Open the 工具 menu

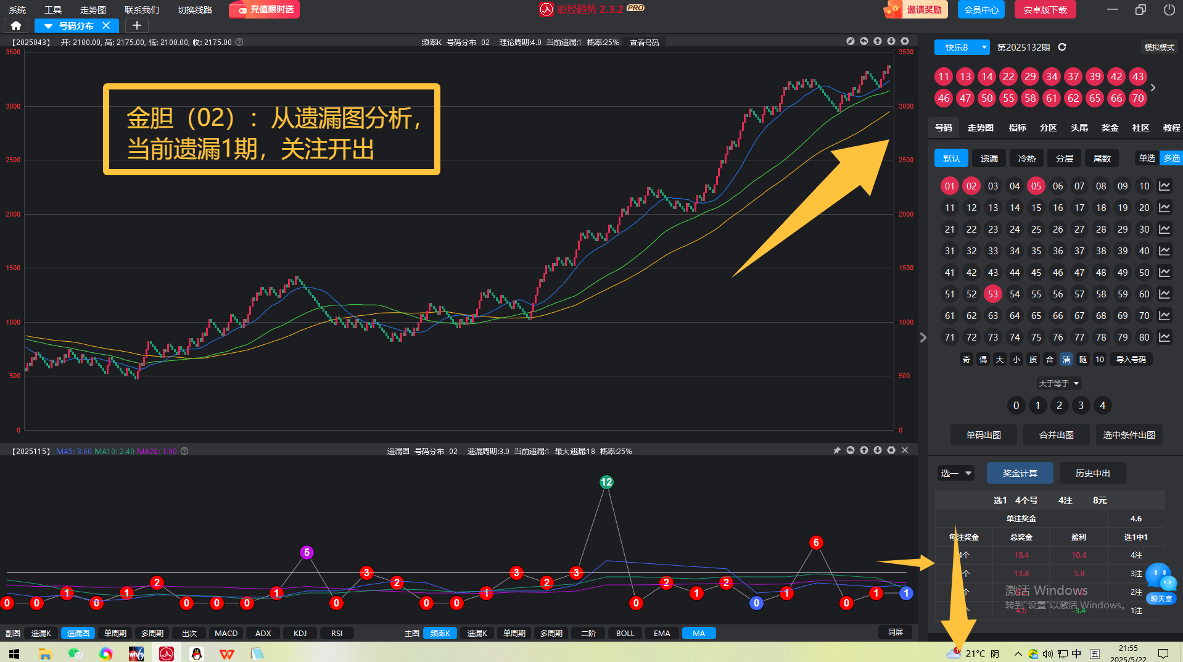[53, 9]
